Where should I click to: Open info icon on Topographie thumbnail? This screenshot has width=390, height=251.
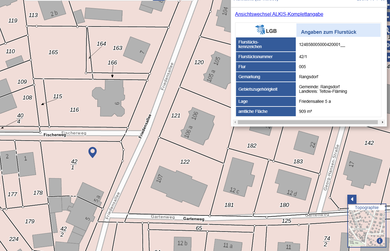(380, 241)
